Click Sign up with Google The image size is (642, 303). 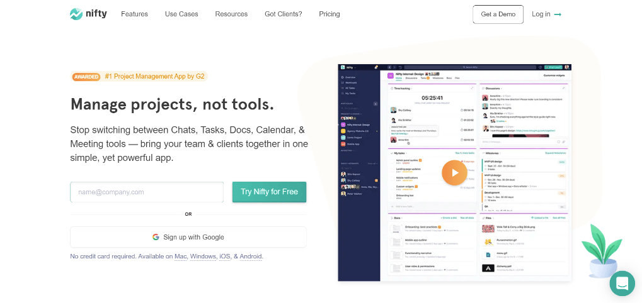[188, 237]
